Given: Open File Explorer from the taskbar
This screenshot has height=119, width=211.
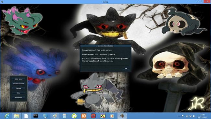Looking at the screenshot, I should [x=17, y=116].
